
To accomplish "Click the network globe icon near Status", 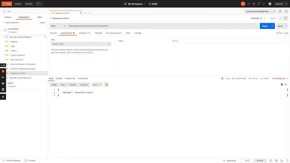I will [x=222, y=78].
